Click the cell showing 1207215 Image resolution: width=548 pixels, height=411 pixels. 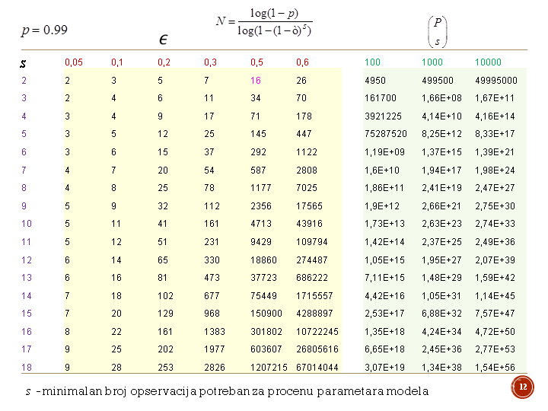[x=269, y=368]
